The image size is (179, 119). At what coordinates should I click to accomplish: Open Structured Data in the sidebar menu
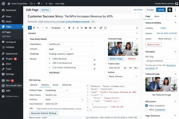[12, 85]
